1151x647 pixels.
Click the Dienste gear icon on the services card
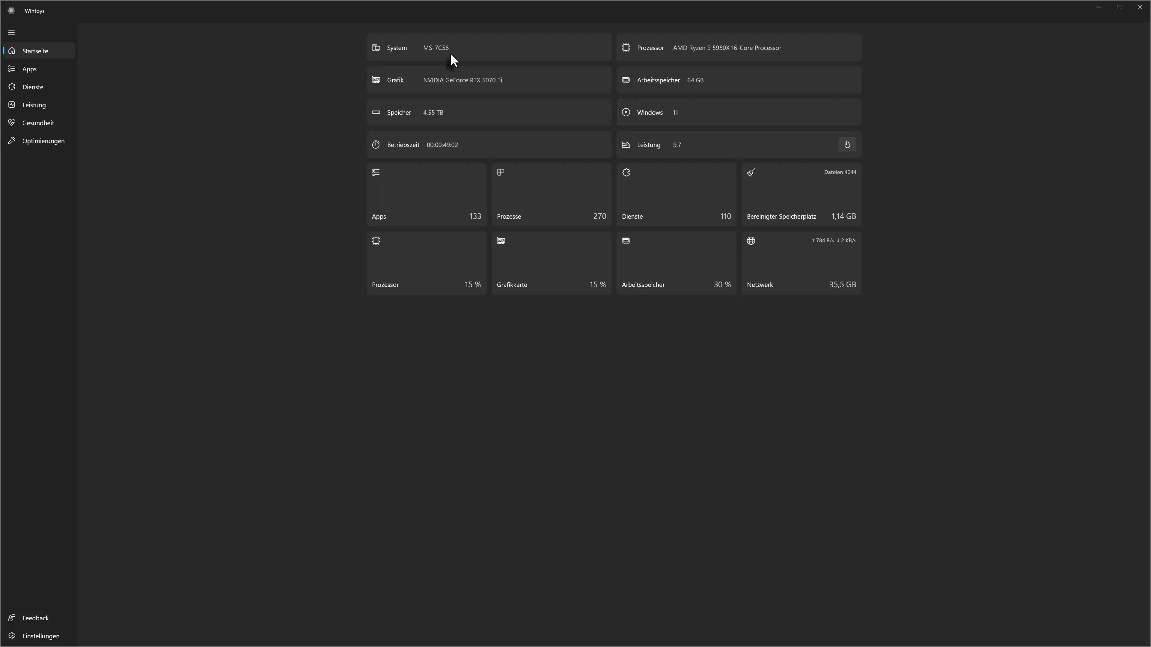click(x=626, y=172)
